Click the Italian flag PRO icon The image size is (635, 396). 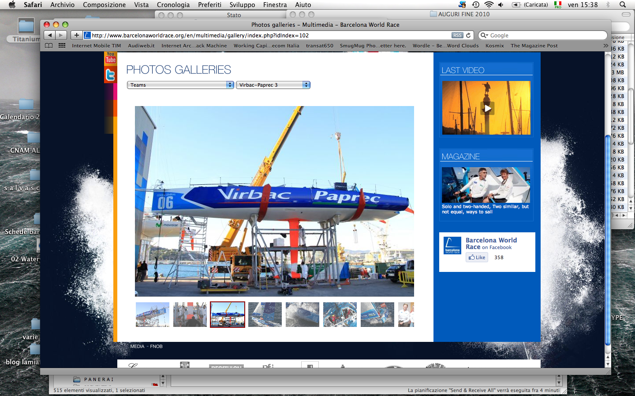pyautogui.click(x=558, y=4)
